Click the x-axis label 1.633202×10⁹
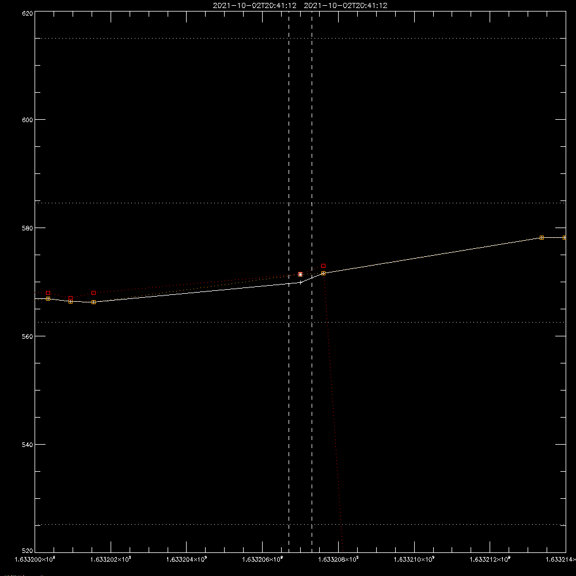Screen dimensions: 576x576 pyautogui.click(x=111, y=559)
